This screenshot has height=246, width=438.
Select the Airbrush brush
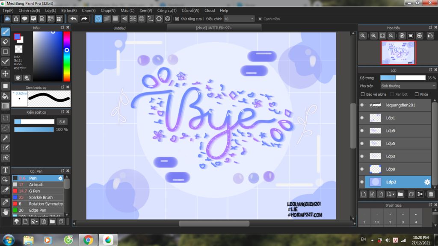pos(38,184)
